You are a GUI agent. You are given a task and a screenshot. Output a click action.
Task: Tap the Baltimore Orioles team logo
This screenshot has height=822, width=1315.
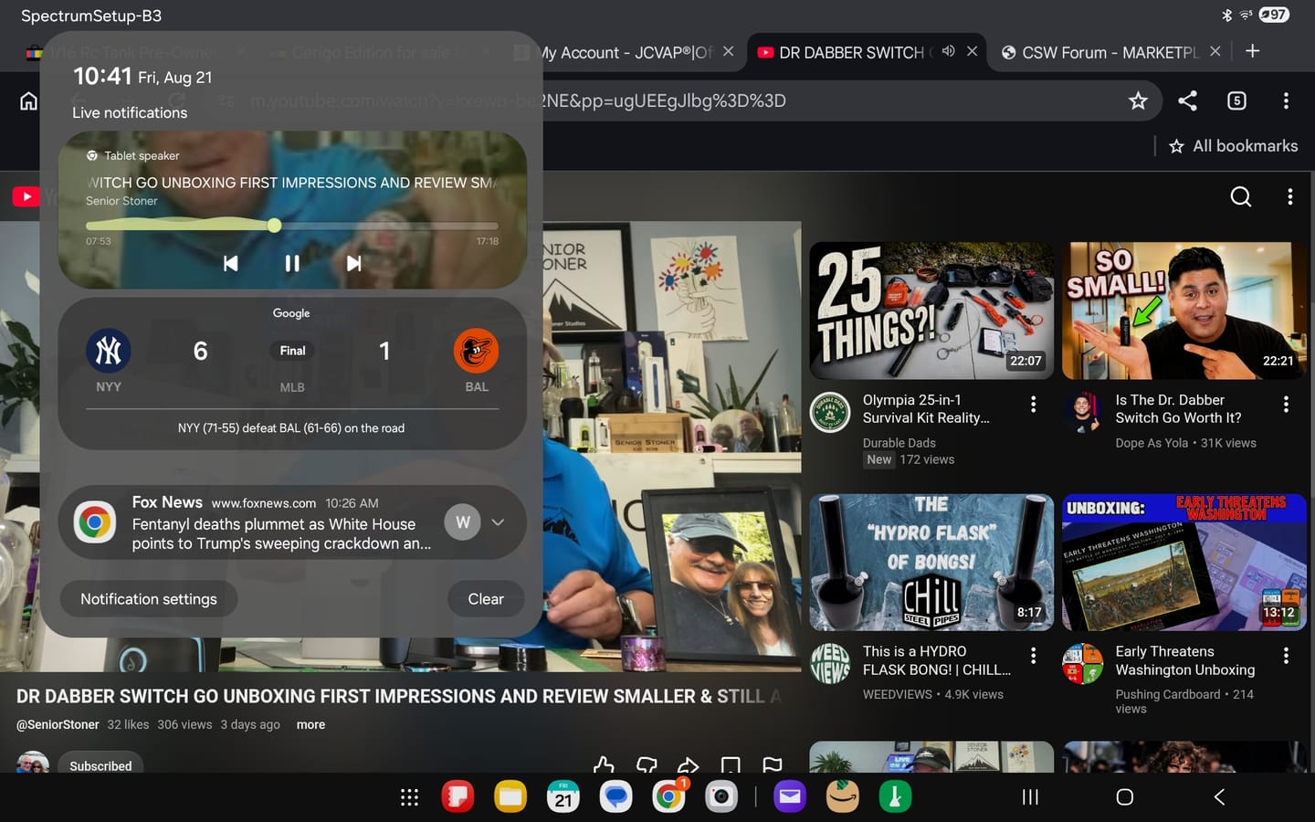476,351
